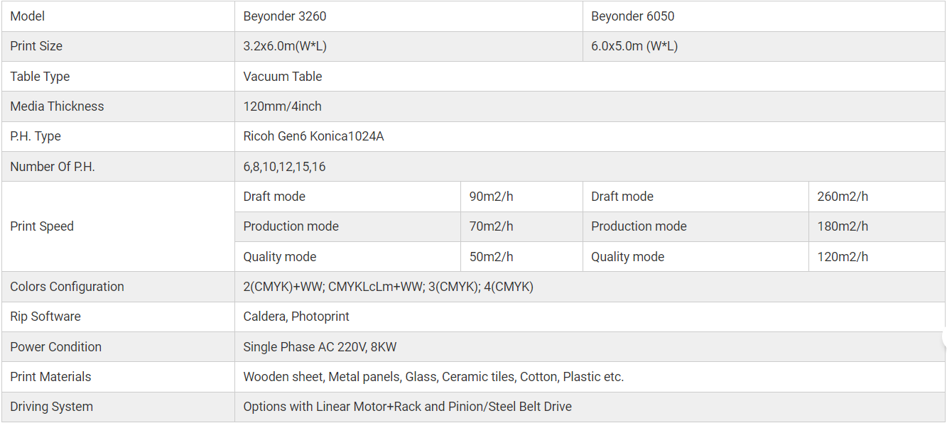Image resolution: width=947 pixels, height=423 pixels.
Task: Click the 90m2/h draft speed value
Action: tap(492, 197)
